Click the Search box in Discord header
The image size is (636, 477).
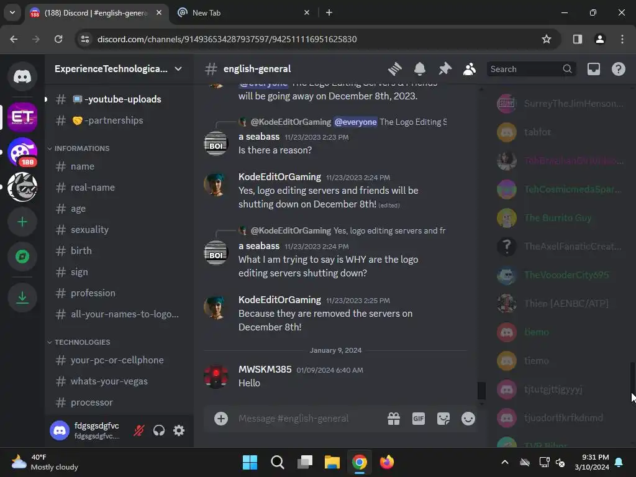point(530,69)
